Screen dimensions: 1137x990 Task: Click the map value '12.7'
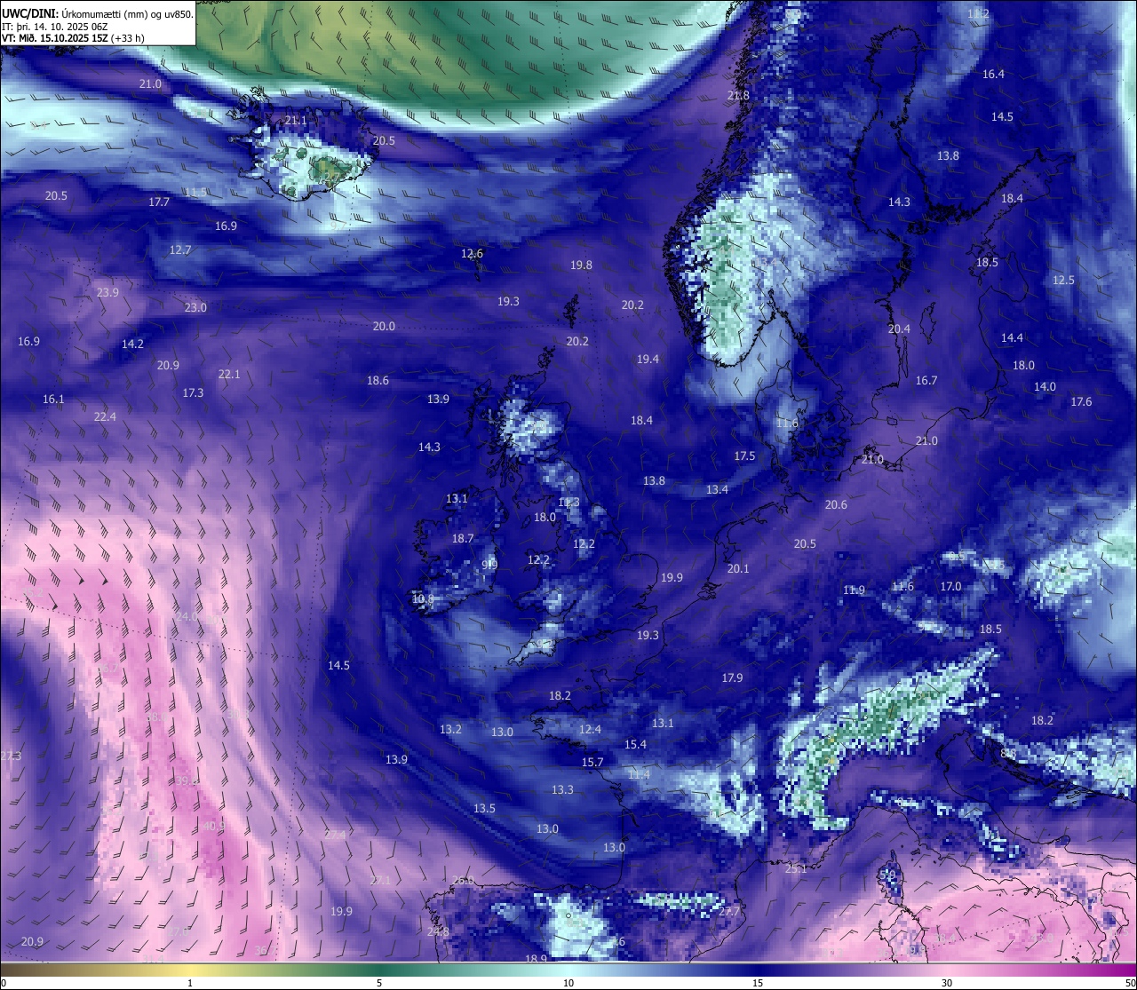[x=180, y=250]
